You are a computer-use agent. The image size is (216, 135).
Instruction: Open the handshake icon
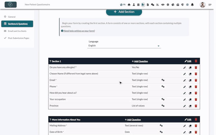[163, 5]
